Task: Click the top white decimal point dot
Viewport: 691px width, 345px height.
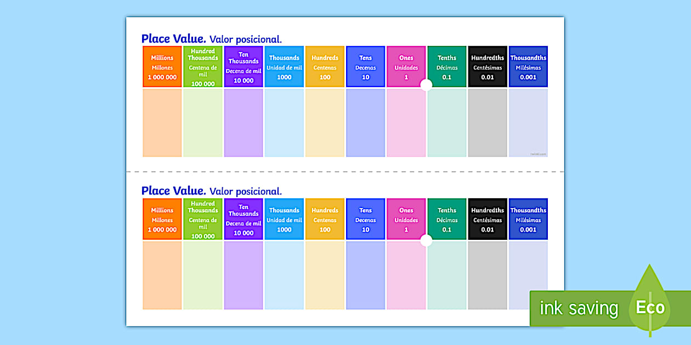Action: tap(426, 85)
